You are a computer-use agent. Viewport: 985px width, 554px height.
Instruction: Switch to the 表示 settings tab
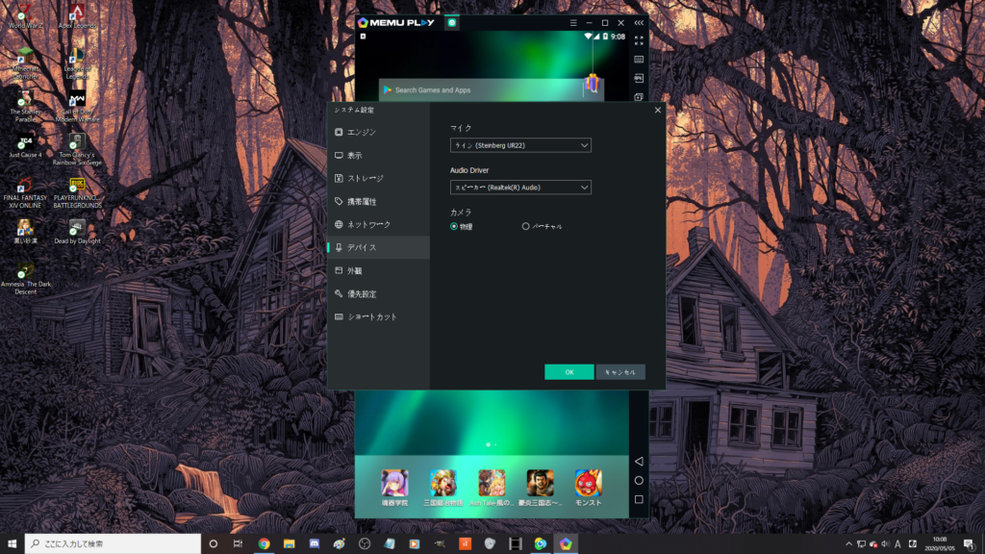click(378, 155)
